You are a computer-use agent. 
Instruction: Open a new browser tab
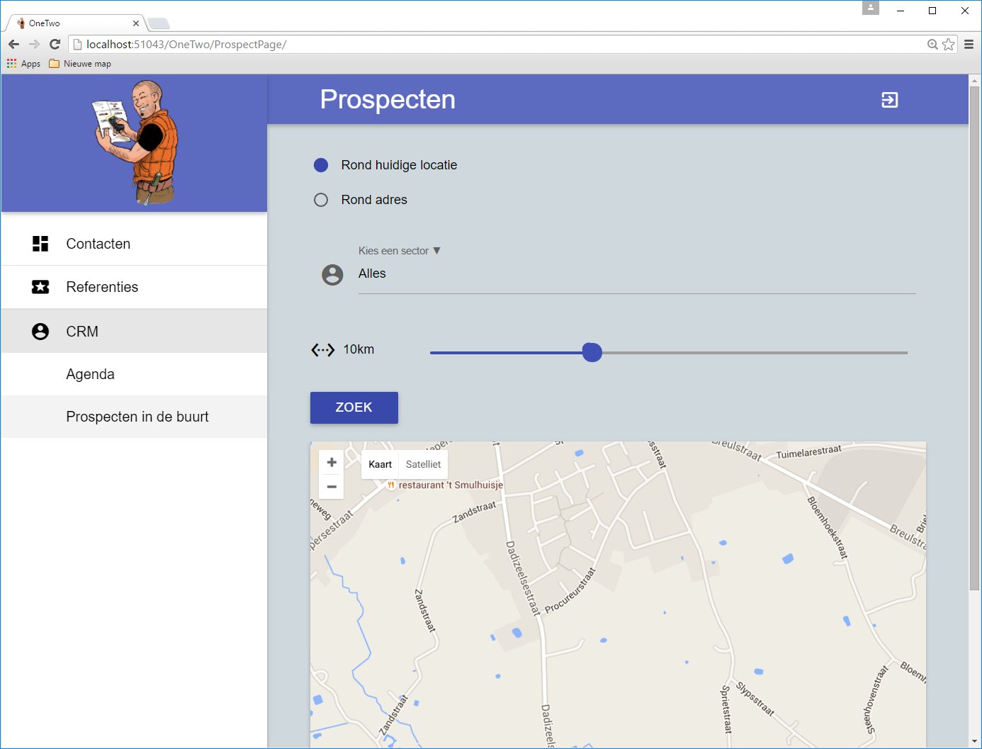pos(159,24)
